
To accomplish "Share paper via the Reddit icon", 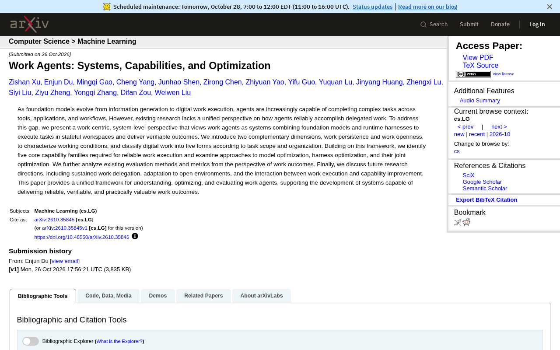I will click(466, 222).
